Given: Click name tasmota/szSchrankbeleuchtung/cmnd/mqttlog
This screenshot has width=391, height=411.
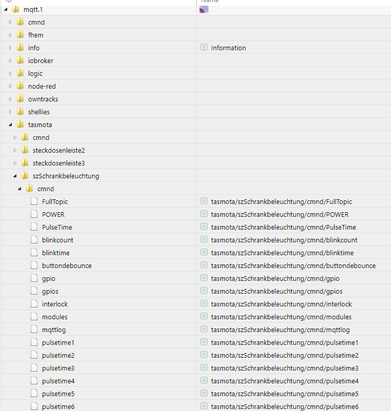Looking at the screenshot, I should pos(280,330).
